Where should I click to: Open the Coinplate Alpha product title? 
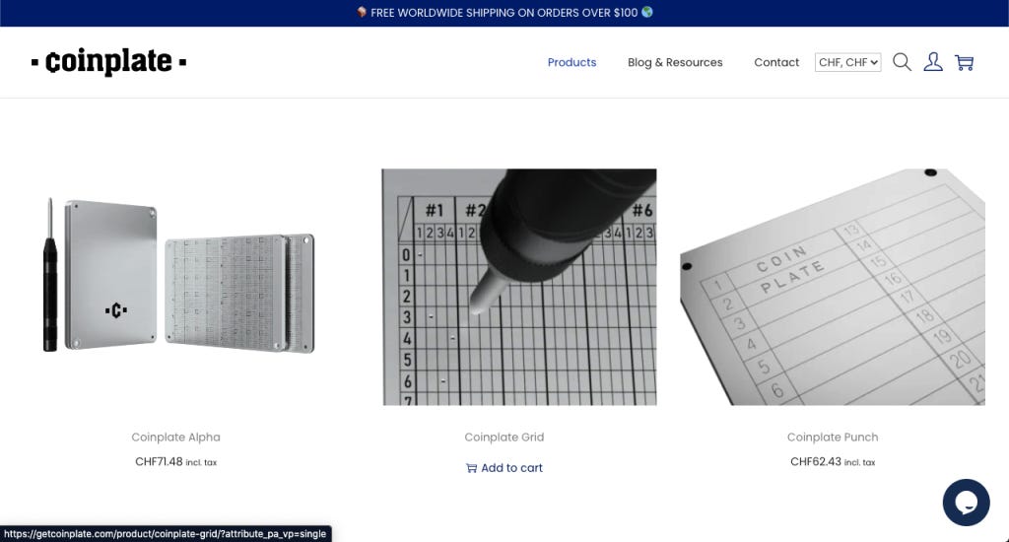pos(175,438)
